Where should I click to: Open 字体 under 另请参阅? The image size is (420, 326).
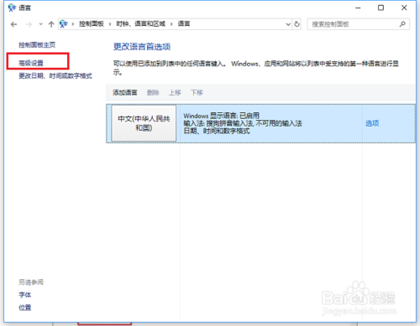click(x=25, y=295)
